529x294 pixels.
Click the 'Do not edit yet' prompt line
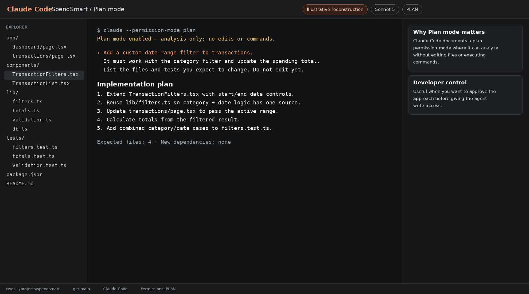pos(204,70)
